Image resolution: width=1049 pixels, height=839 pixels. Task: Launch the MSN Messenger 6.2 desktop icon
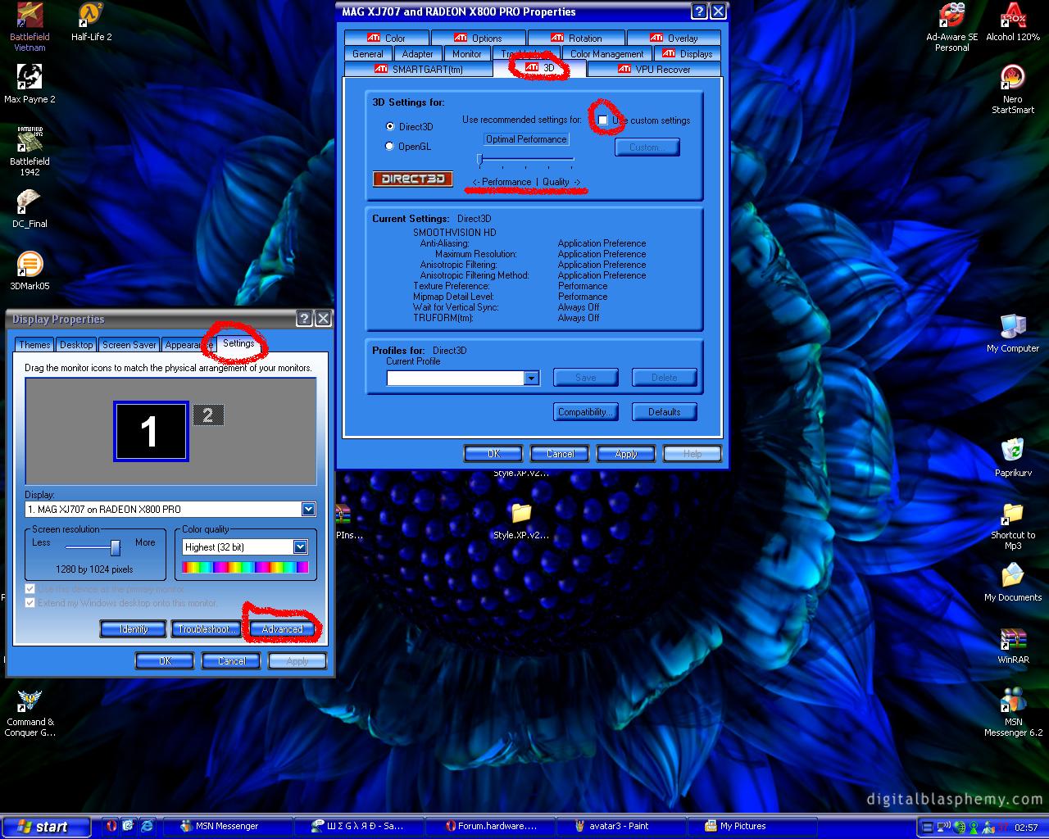click(x=1013, y=712)
